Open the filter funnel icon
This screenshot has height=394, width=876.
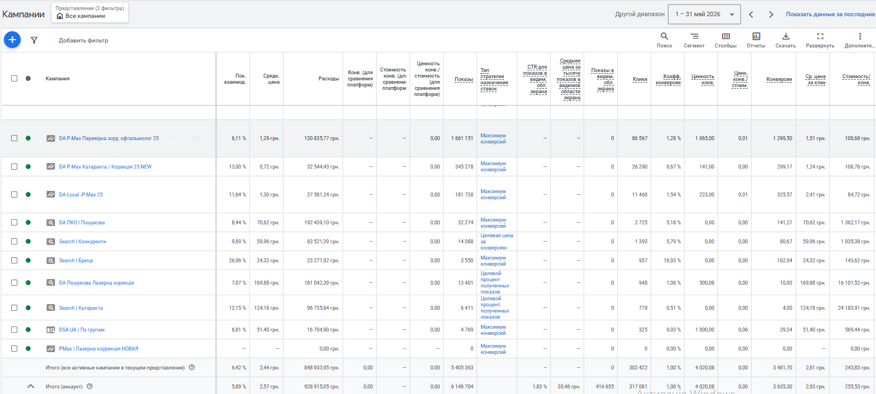click(34, 40)
